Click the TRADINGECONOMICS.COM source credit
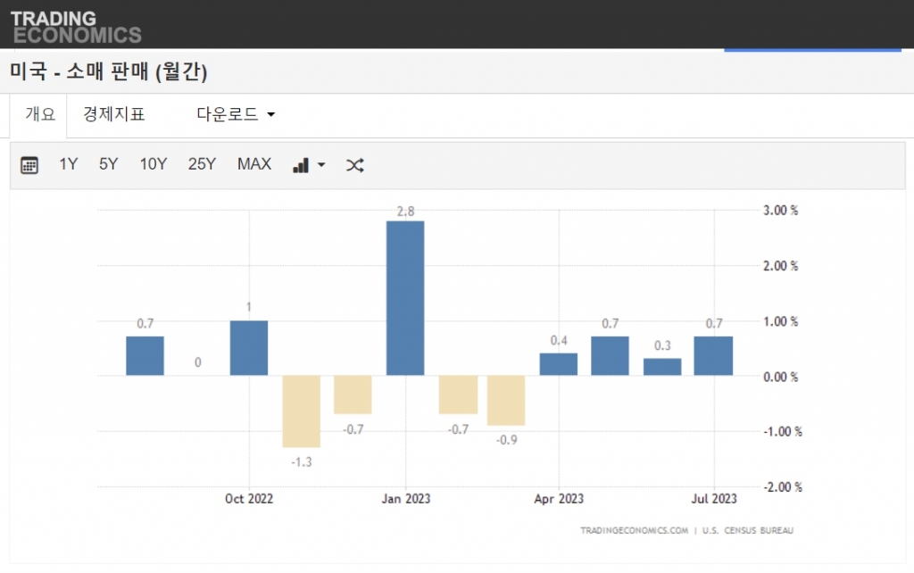Image resolution: width=914 pixels, height=573 pixels. coord(634,530)
